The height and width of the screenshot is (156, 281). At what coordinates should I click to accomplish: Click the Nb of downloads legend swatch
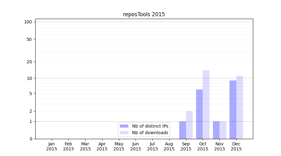click(x=124, y=133)
